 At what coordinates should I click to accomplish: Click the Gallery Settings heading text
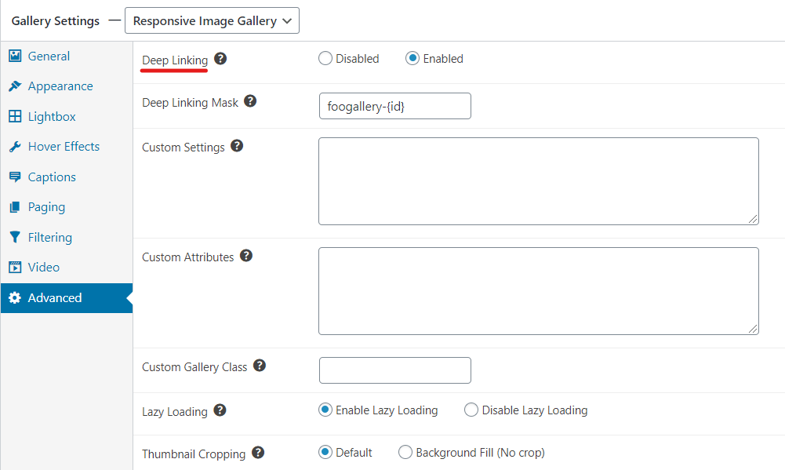(56, 21)
